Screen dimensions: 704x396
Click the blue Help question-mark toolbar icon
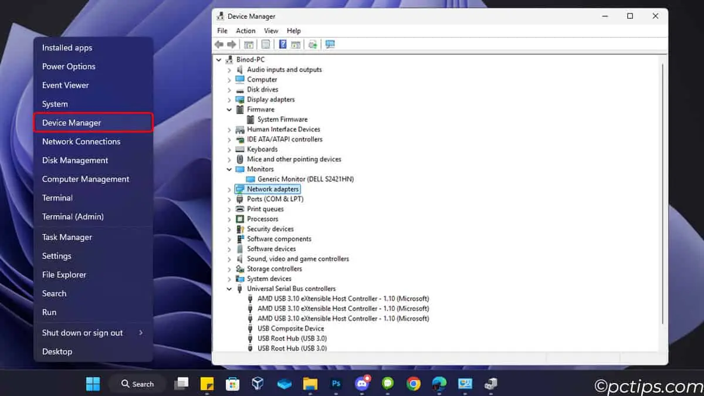pyautogui.click(x=283, y=45)
